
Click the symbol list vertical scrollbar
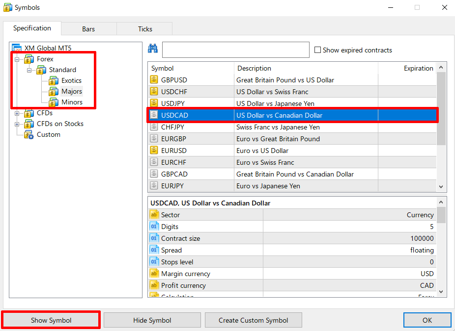441,108
